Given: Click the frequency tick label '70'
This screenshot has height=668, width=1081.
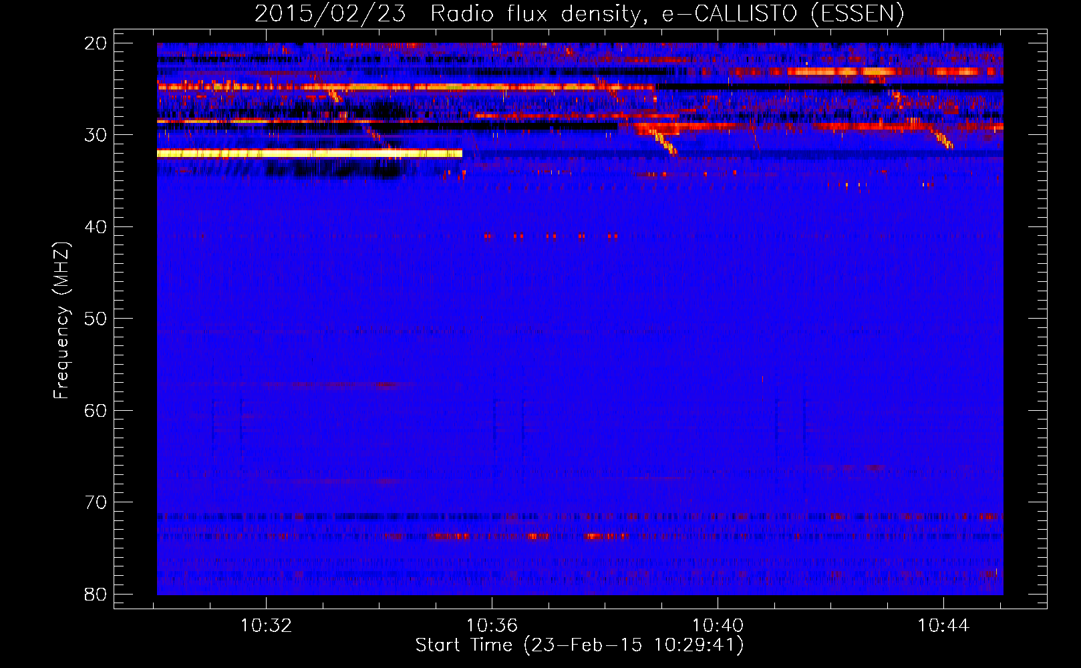Looking at the screenshot, I should click(x=96, y=502).
